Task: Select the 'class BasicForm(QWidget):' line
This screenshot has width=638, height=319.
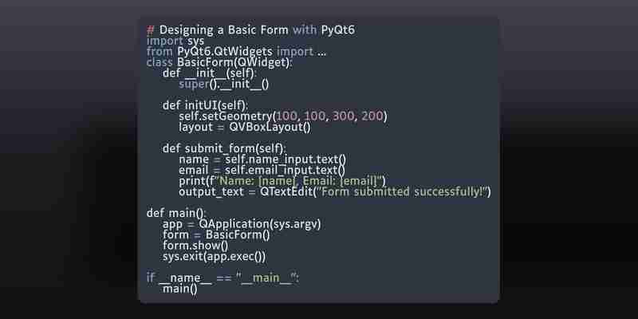Action: click(219, 63)
